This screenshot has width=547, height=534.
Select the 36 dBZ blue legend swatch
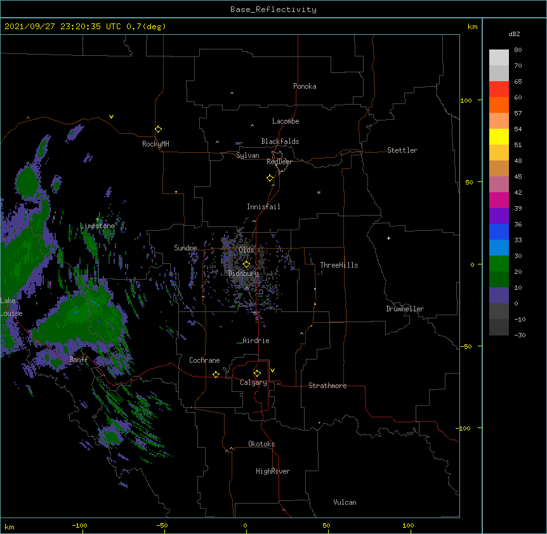pyautogui.click(x=499, y=231)
